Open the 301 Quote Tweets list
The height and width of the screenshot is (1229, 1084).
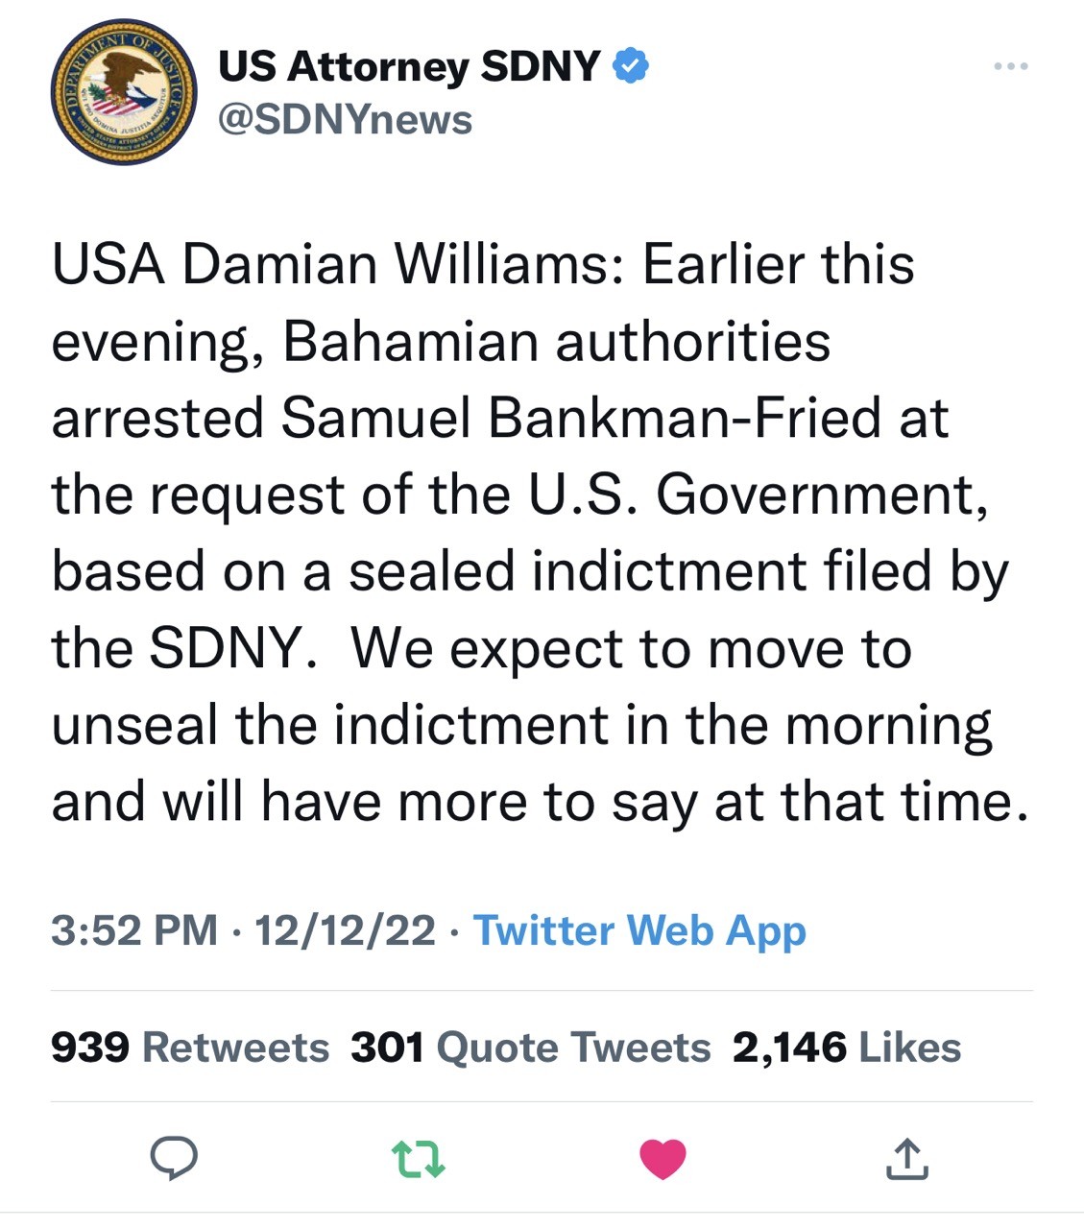click(530, 1048)
